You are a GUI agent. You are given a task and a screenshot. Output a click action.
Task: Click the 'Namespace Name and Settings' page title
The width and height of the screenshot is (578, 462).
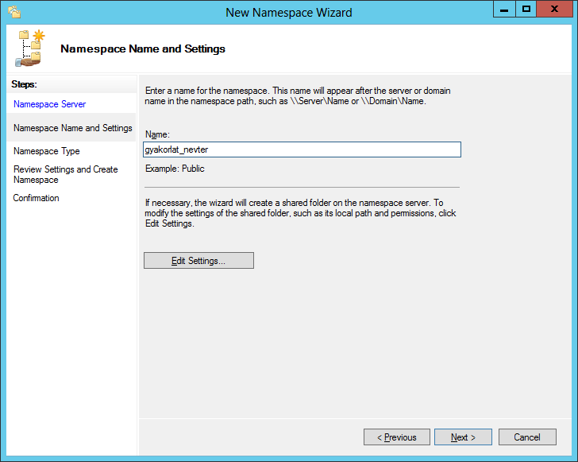coord(143,49)
